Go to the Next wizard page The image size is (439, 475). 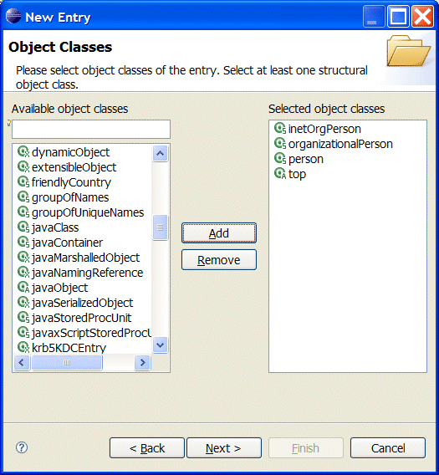pyautogui.click(x=224, y=447)
